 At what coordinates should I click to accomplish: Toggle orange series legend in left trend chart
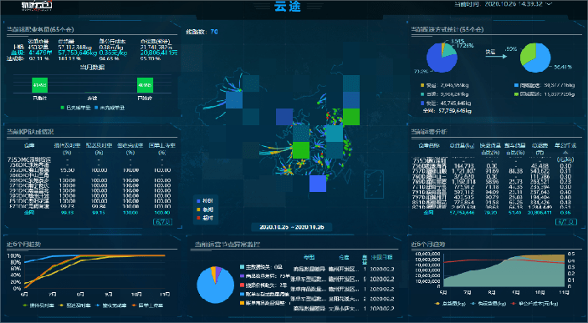pyautogui.click(x=147, y=305)
